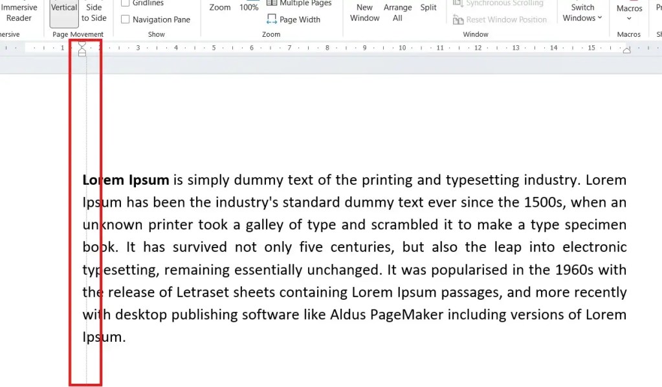The height and width of the screenshot is (387, 662).
Task: Click the horizontal ruler
Action: pos(388,48)
